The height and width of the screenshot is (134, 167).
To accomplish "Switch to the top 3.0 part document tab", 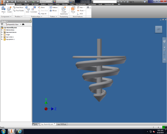I will click(x=62, y=124).
